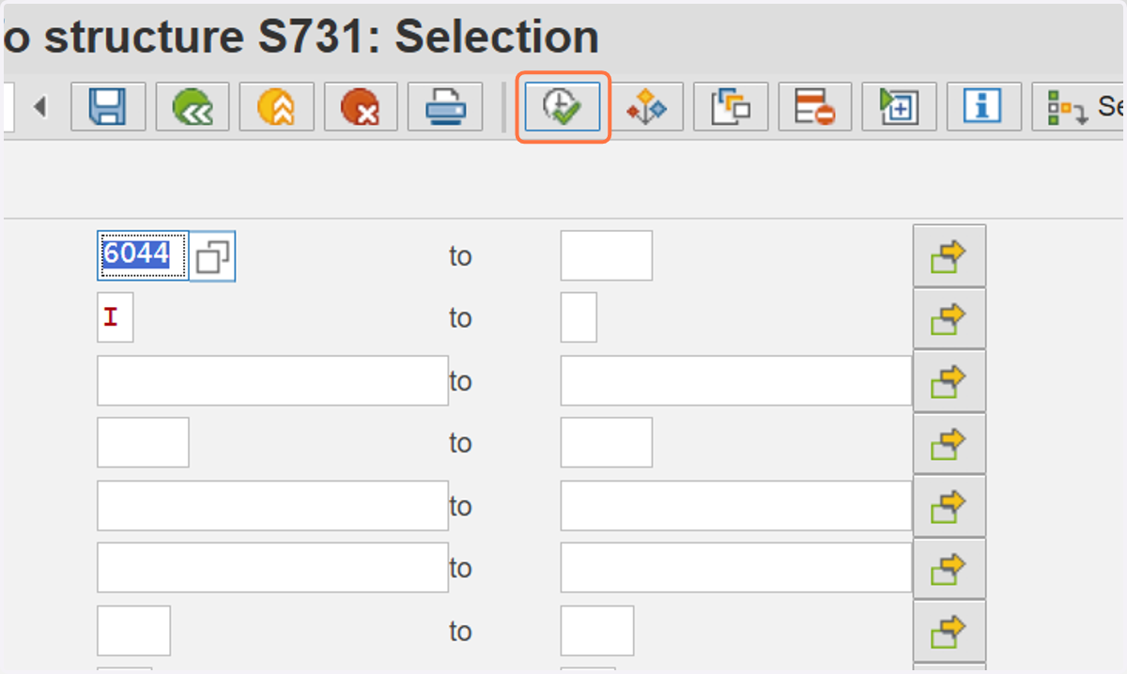The image size is (1127, 674).
Task: Click the red Cancel icon
Action: pyautogui.click(x=362, y=106)
